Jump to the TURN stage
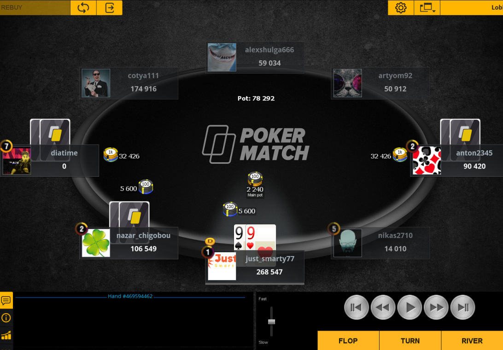 (410, 341)
